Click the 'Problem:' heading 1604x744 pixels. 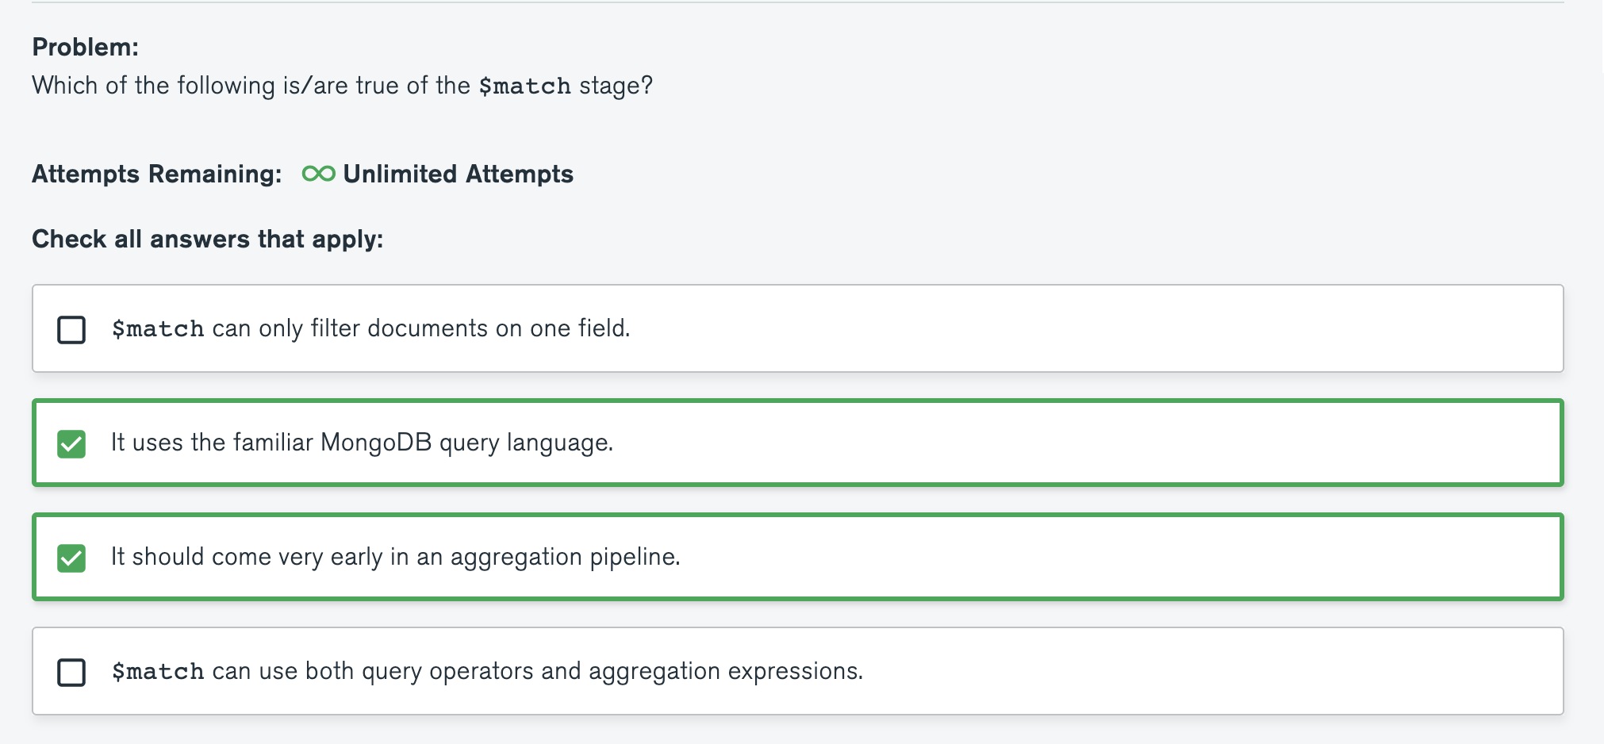pos(85,48)
